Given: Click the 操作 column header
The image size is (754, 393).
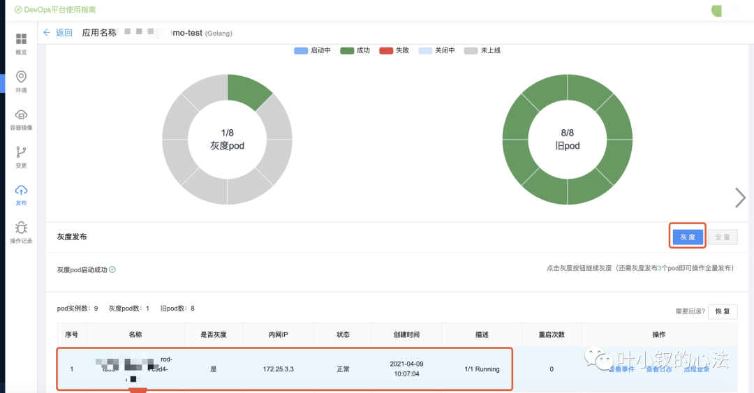Looking at the screenshot, I should point(659,335).
